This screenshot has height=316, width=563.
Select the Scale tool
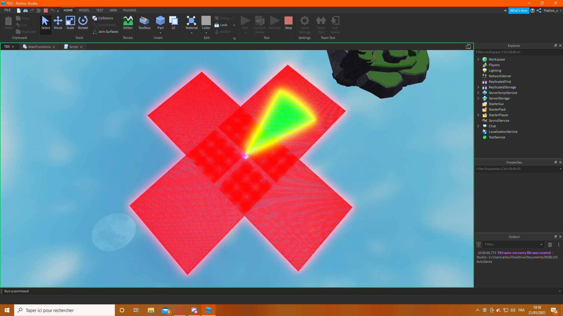pos(70,23)
